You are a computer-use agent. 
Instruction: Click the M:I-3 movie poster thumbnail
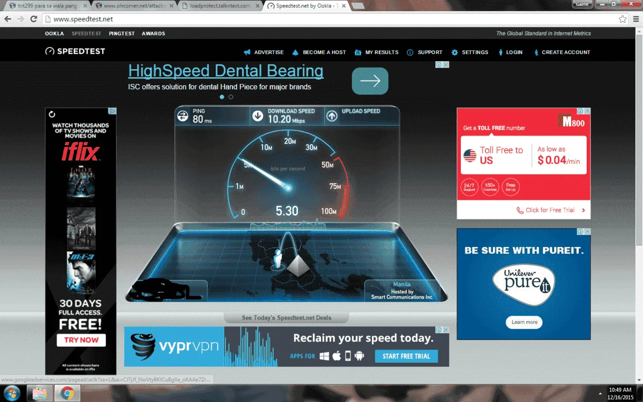pyautogui.click(x=81, y=273)
